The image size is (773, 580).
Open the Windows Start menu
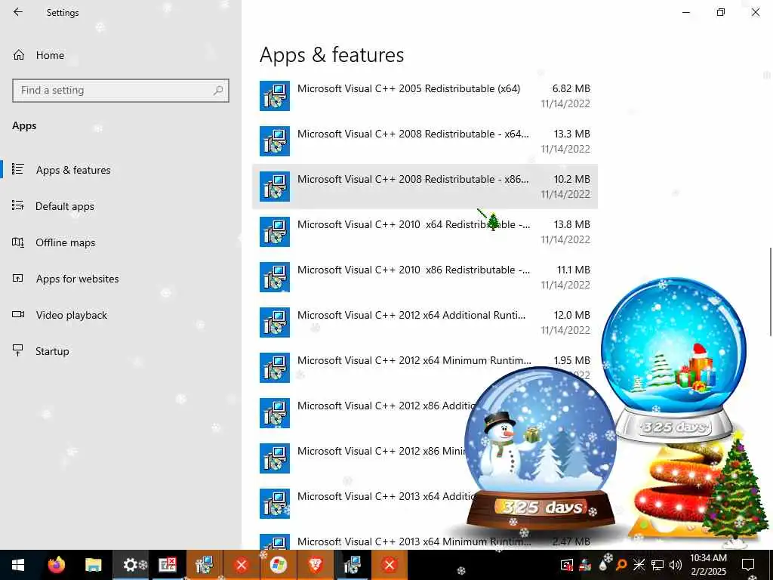[x=18, y=565]
